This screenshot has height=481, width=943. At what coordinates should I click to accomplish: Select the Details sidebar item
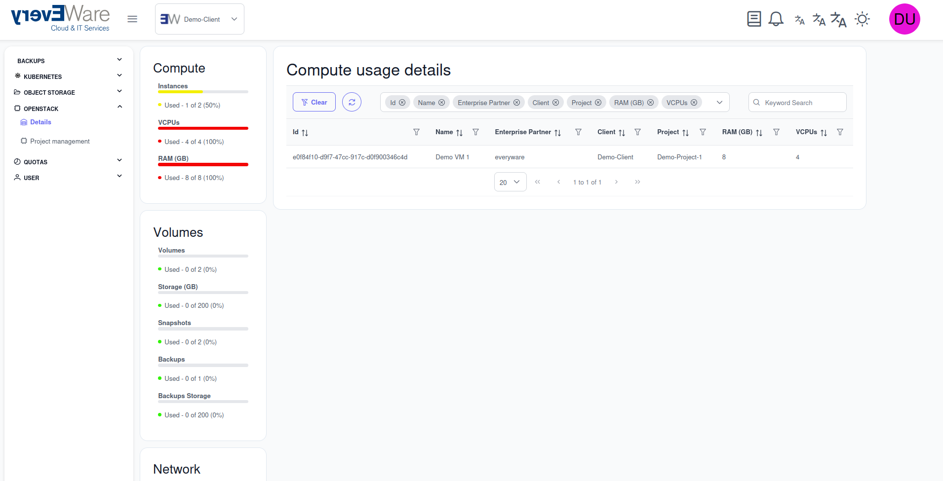click(40, 122)
